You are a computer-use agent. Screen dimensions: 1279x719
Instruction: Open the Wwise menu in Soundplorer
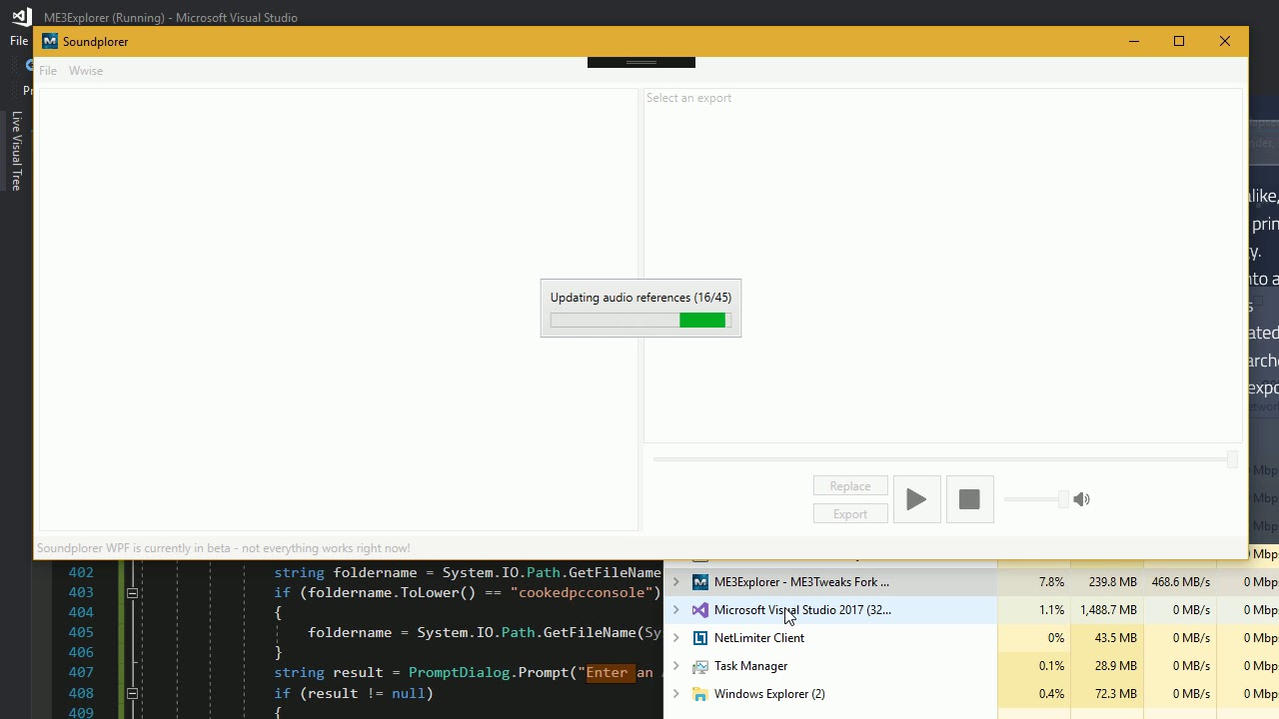pos(86,71)
